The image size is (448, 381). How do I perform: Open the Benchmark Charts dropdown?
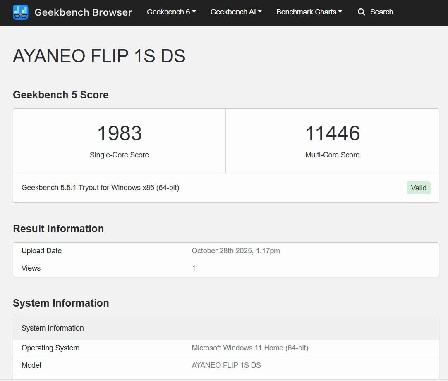coord(309,12)
